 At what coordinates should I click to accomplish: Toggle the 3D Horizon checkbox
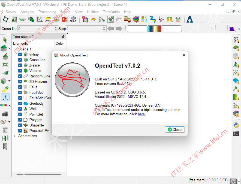pos(20,82)
